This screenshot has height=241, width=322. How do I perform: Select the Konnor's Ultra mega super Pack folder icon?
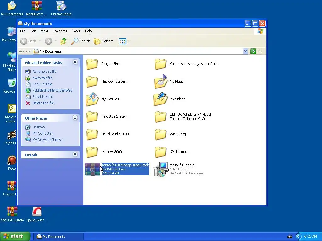coord(161,64)
